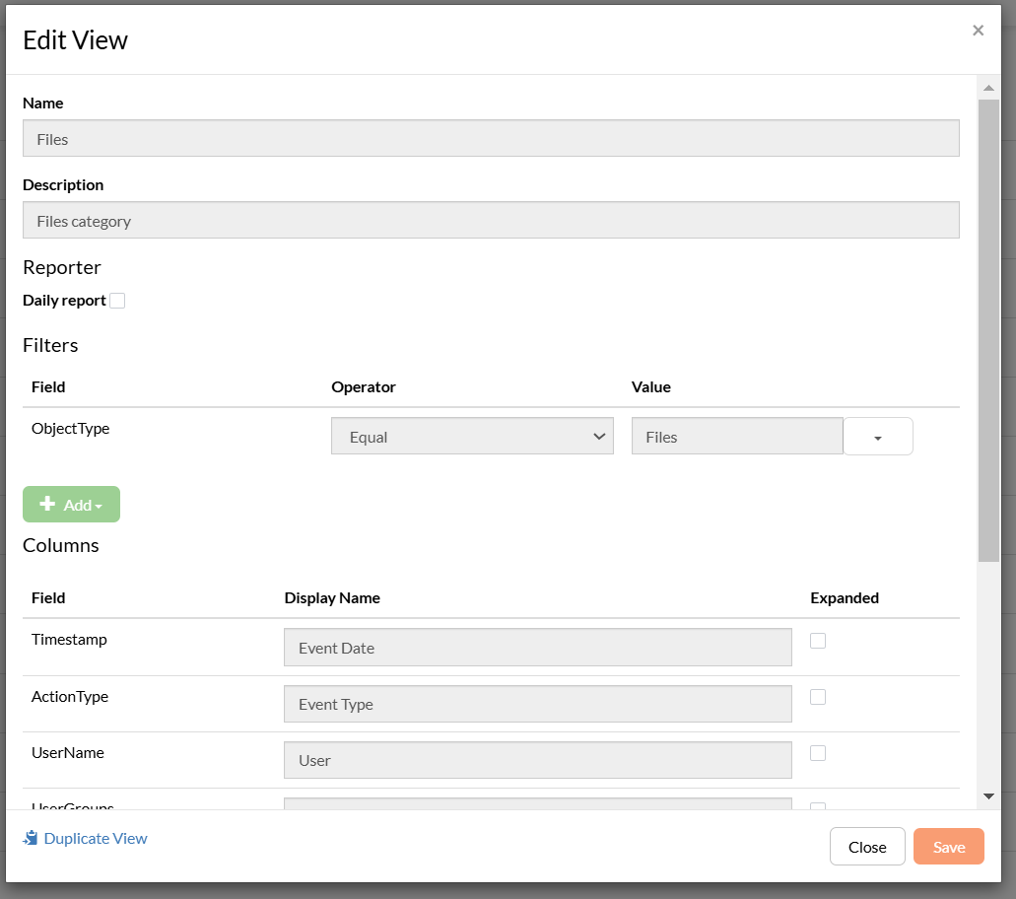Screen dimensions: 1016x899
Task: Click the scrollbar down arrow
Action: pyautogui.click(x=988, y=796)
